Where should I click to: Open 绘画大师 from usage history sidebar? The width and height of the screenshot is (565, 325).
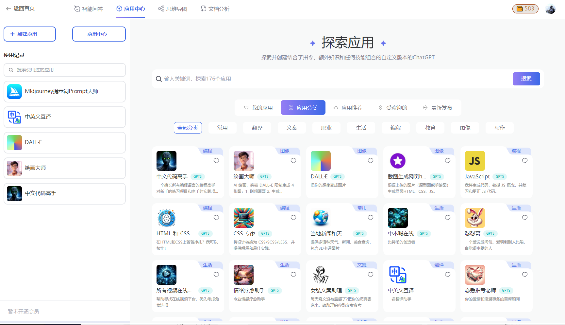[x=65, y=168]
